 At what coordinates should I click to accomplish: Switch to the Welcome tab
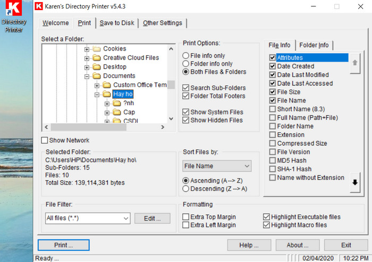click(x=55, y=23)
